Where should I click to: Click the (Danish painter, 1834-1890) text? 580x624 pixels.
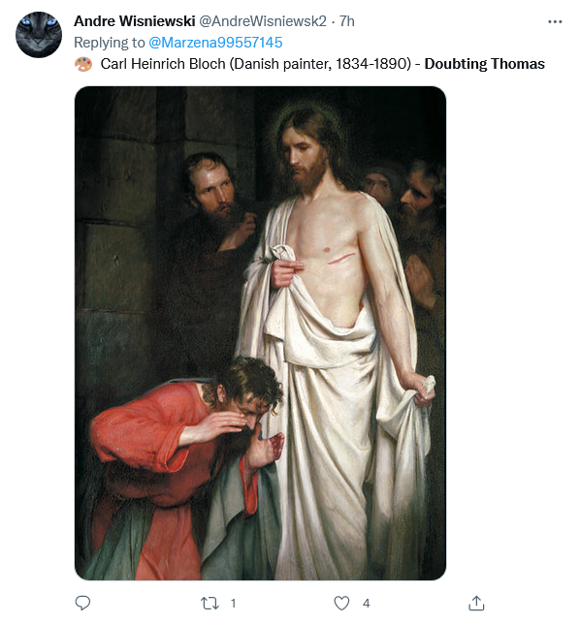[320, 64]
